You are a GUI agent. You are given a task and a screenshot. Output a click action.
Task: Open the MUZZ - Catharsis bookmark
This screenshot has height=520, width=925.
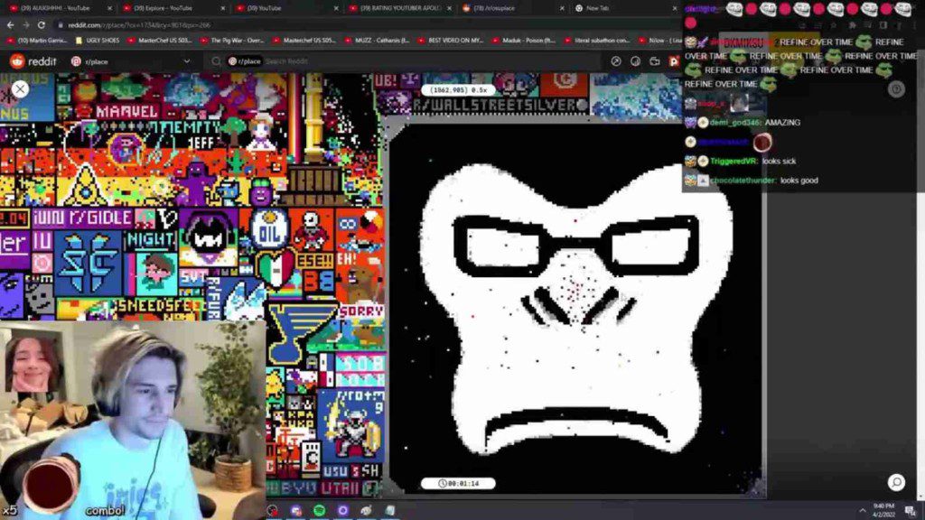pos(377,40)
